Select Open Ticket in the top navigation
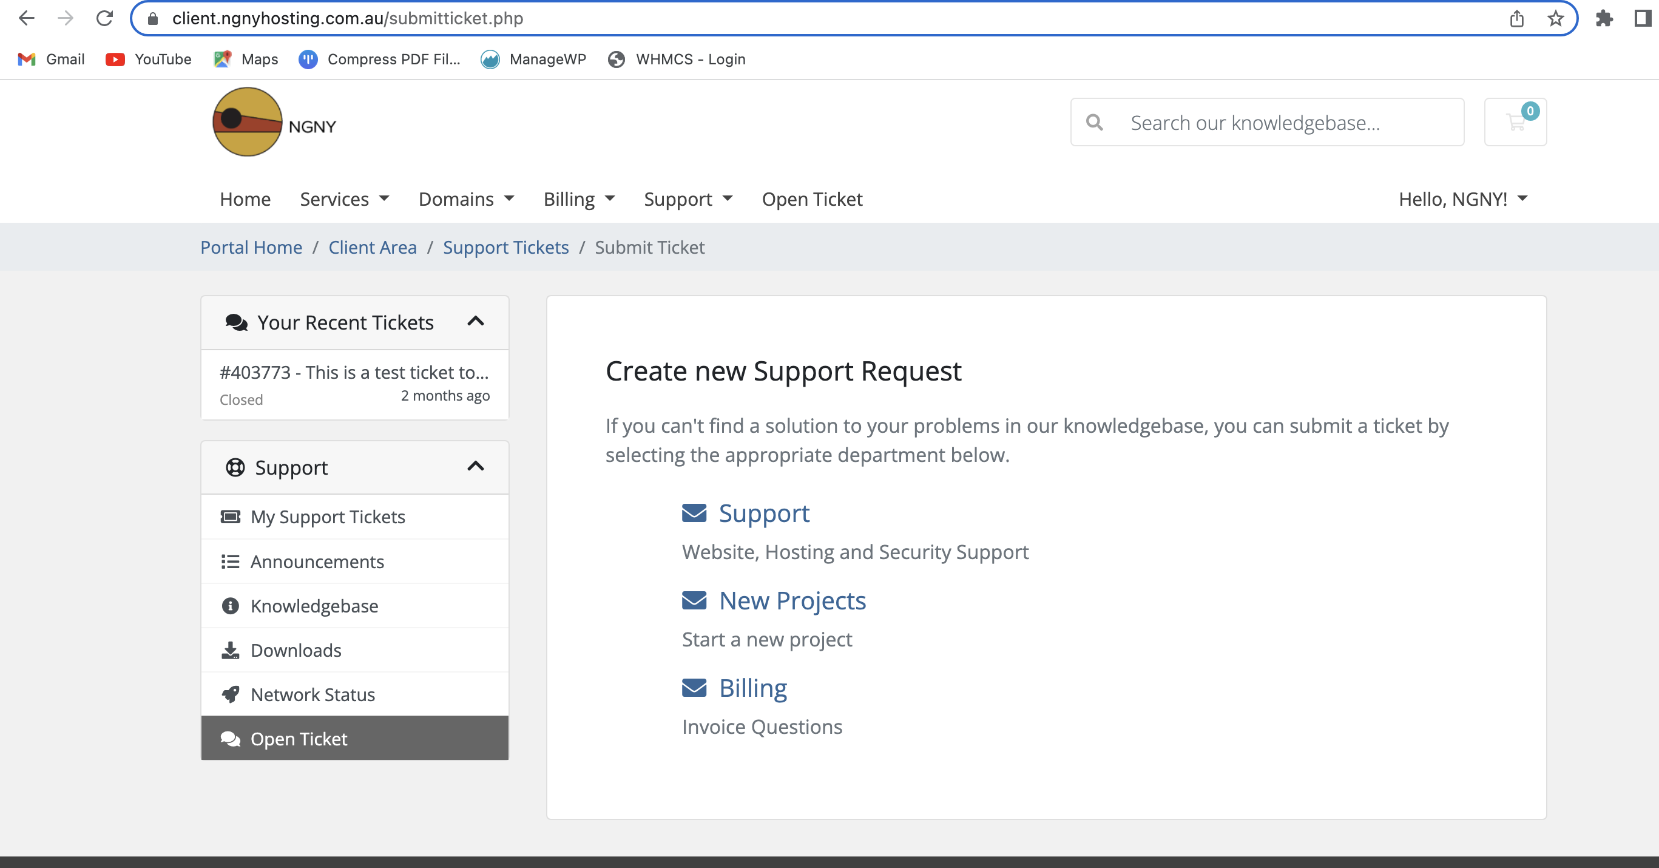The height and width of the screenshot is (868, 1659). pos(812,199)
